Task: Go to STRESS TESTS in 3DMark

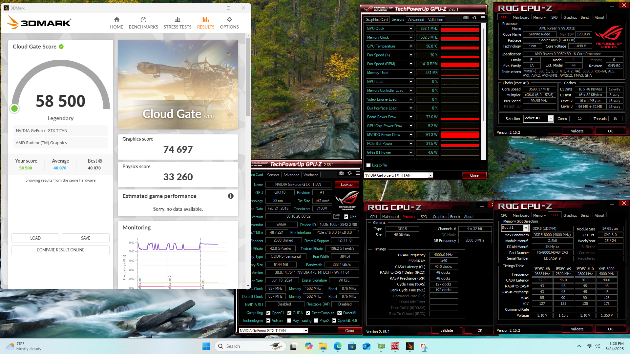Action: [x=178, y=23]
